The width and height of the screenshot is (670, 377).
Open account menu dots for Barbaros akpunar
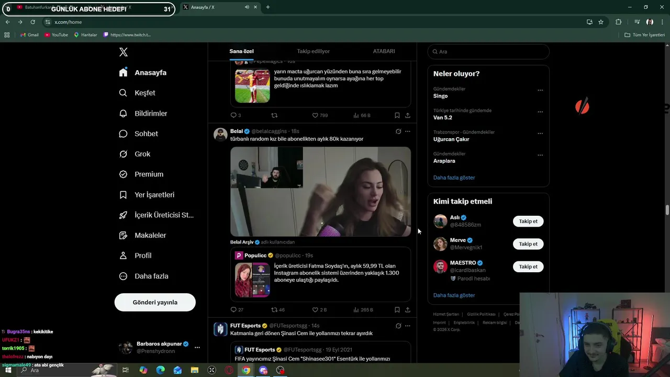(x=197, y=347)
